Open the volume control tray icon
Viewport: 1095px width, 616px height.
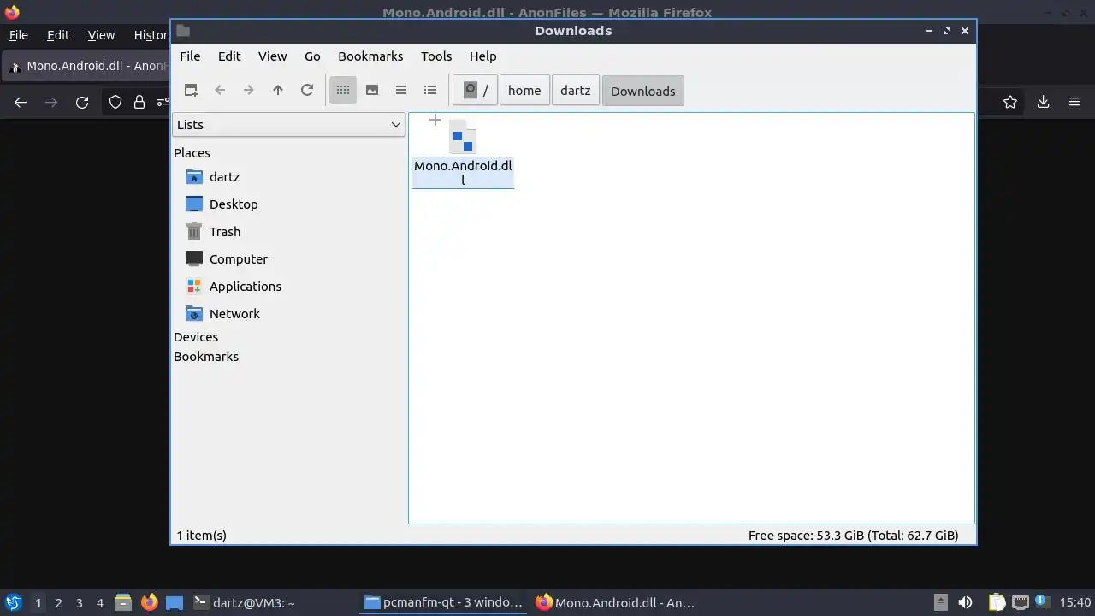pyautogui.click(x=965, y=602)
